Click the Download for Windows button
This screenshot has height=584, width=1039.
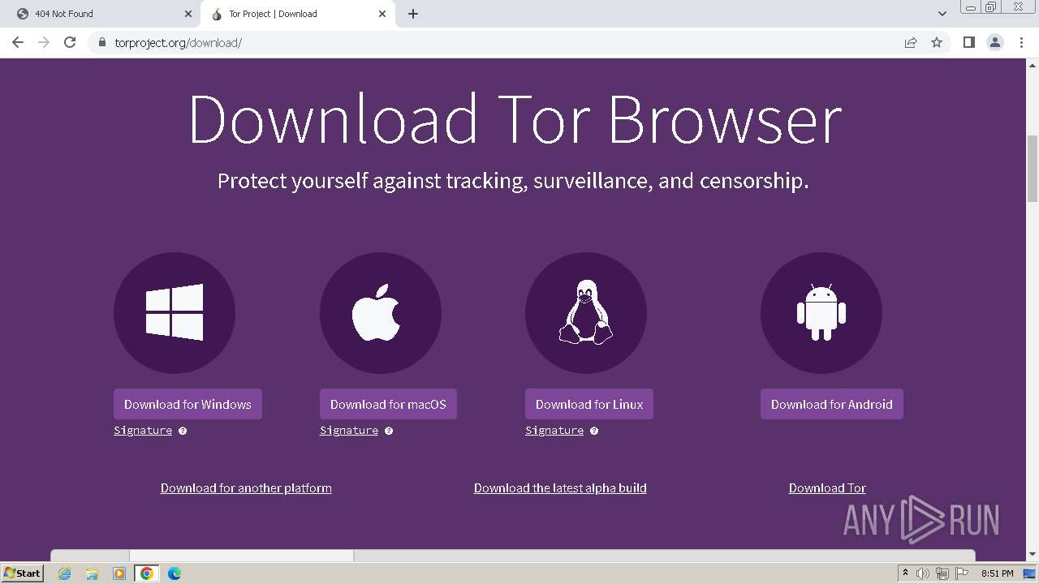coord(188,404)
